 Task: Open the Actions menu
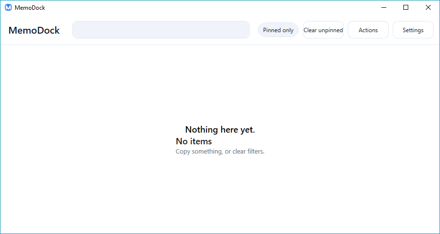(x=368, y=30)
